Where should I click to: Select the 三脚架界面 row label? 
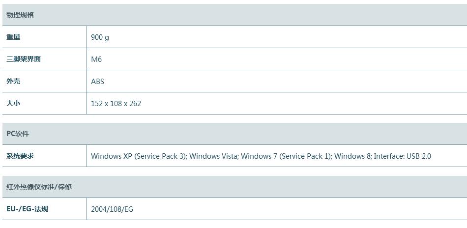[24, 59]
